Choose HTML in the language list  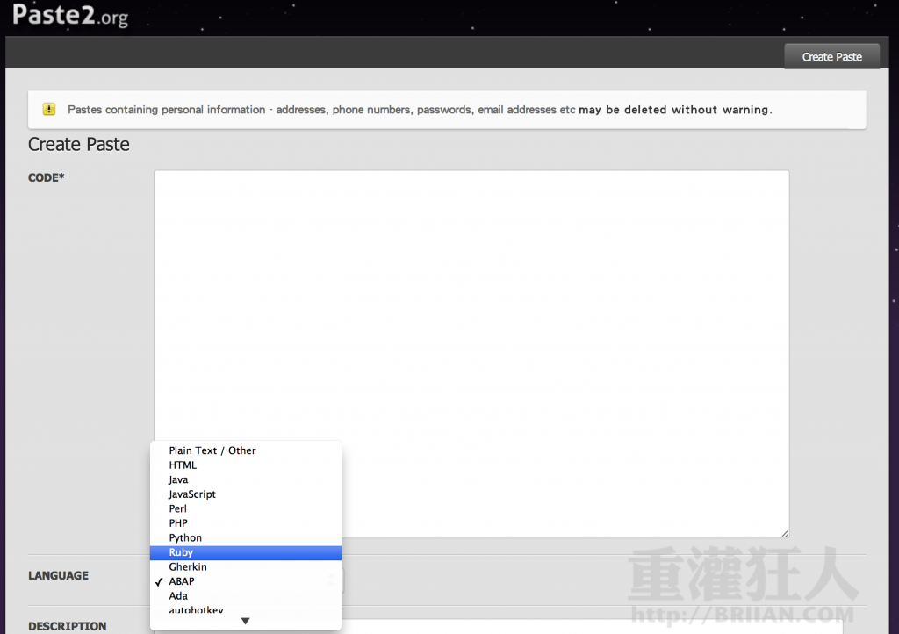183,465
